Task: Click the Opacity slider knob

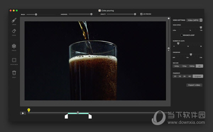Action: coord(135,14)
